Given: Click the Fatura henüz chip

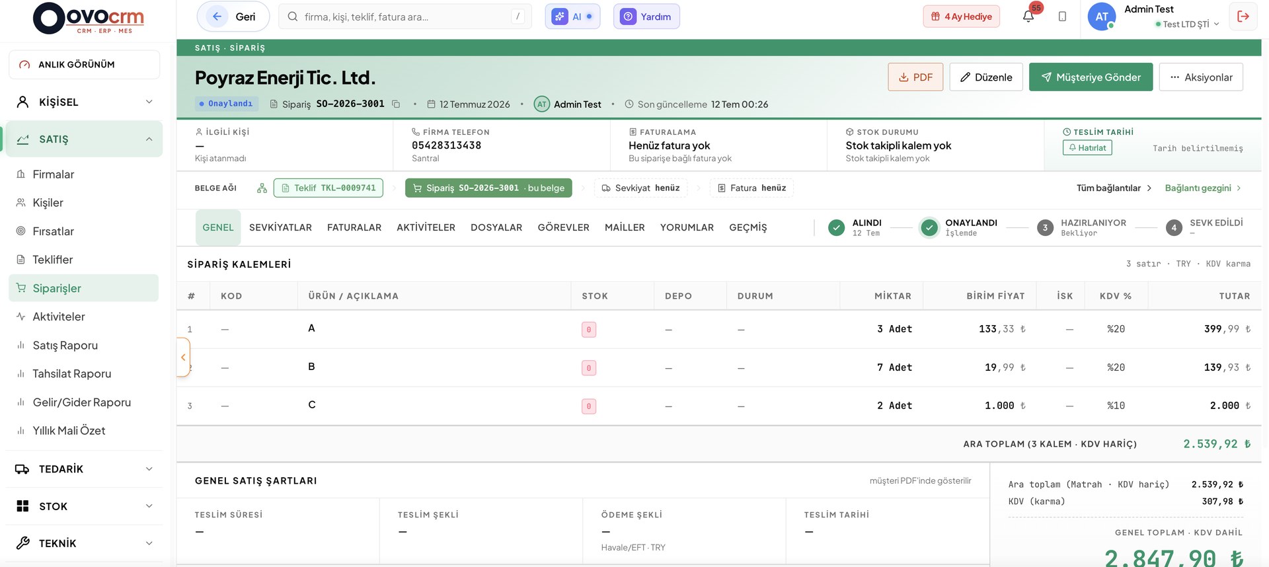Looking at the screenshot, I should coord(751,188).
